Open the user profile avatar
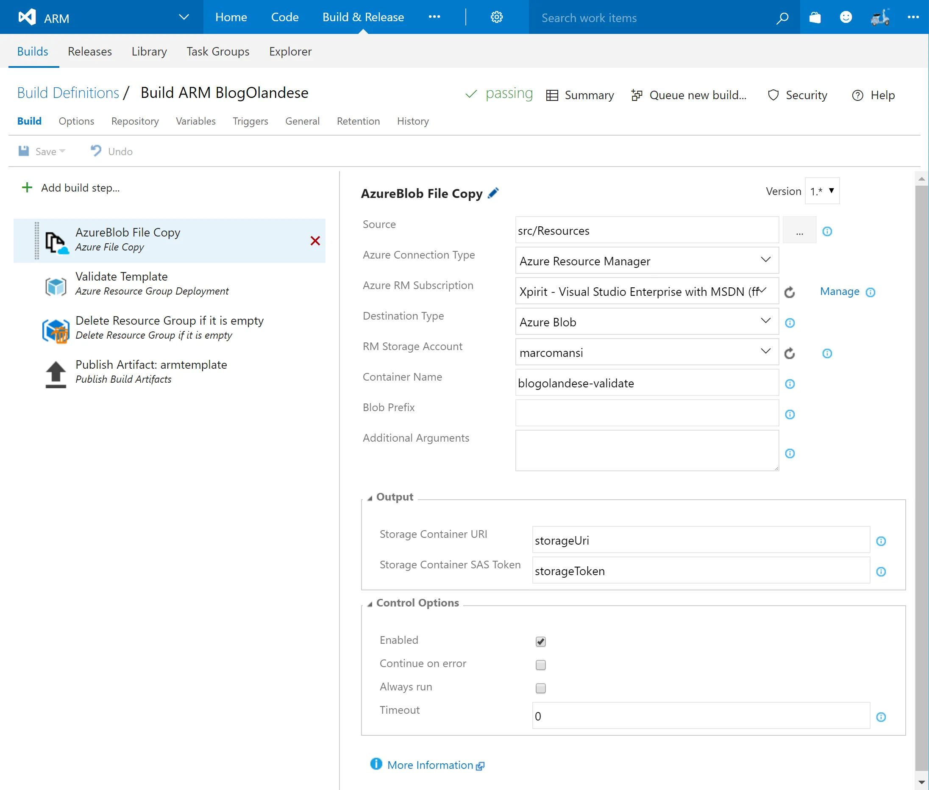 point(879,17)
